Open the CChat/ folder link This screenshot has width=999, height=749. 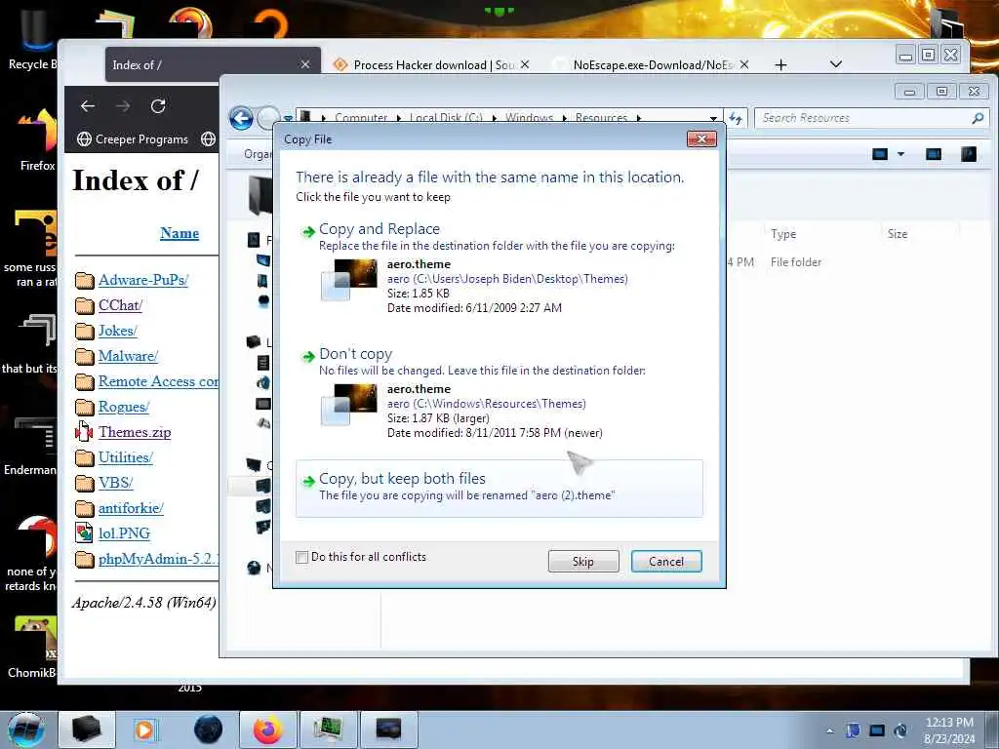coord(120,305)
